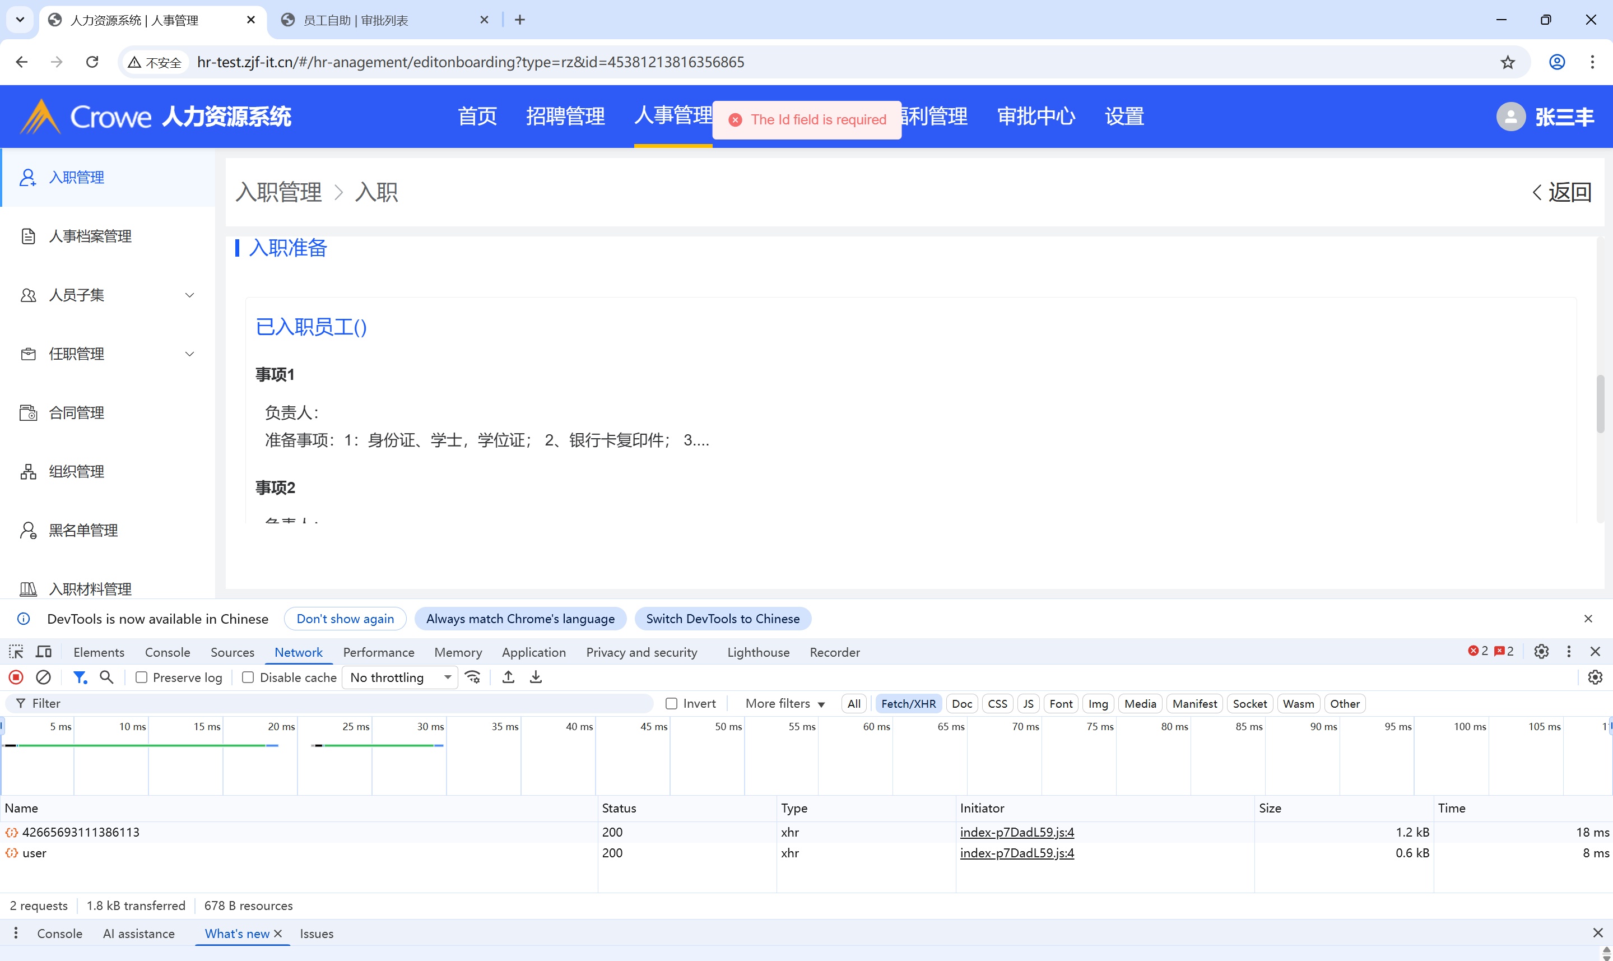Click the Don't show again button

[345, 619]
